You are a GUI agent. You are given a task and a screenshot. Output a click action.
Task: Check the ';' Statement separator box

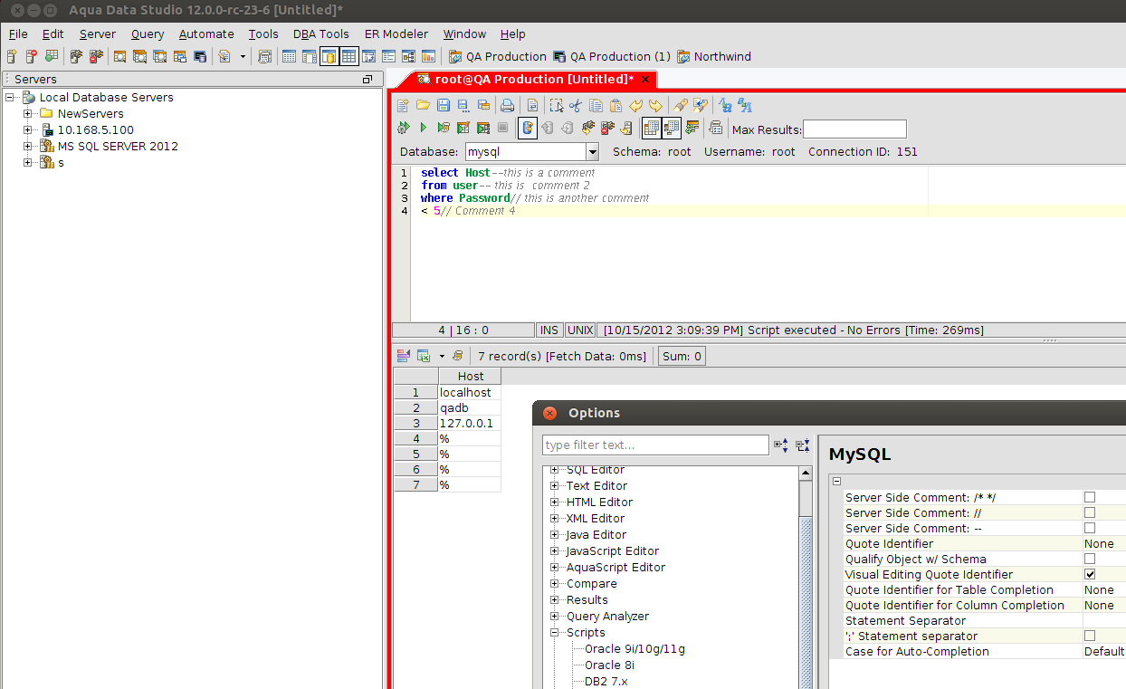click(1090, 636)
